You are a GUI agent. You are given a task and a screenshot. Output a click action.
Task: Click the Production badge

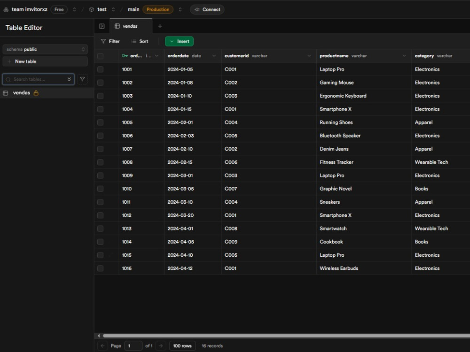[158, 9]
